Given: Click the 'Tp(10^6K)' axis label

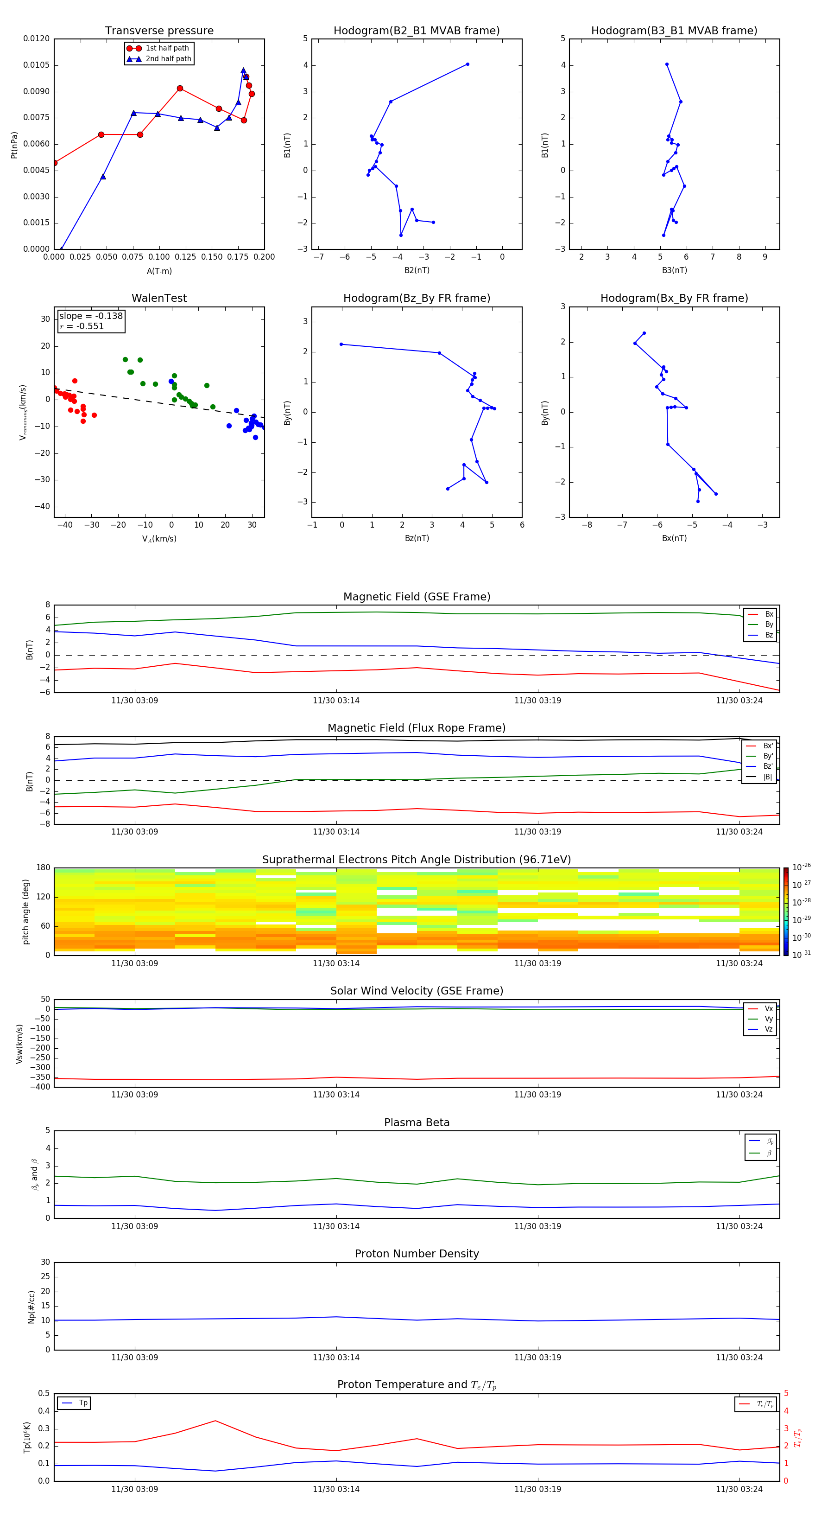Looking at the screenshot, I should pos(27,1437).
